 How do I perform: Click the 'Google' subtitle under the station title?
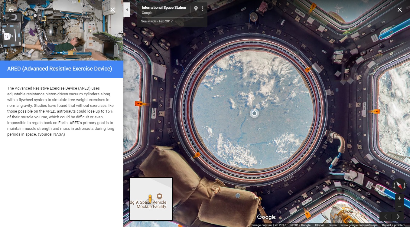click(x=147, y=13)
